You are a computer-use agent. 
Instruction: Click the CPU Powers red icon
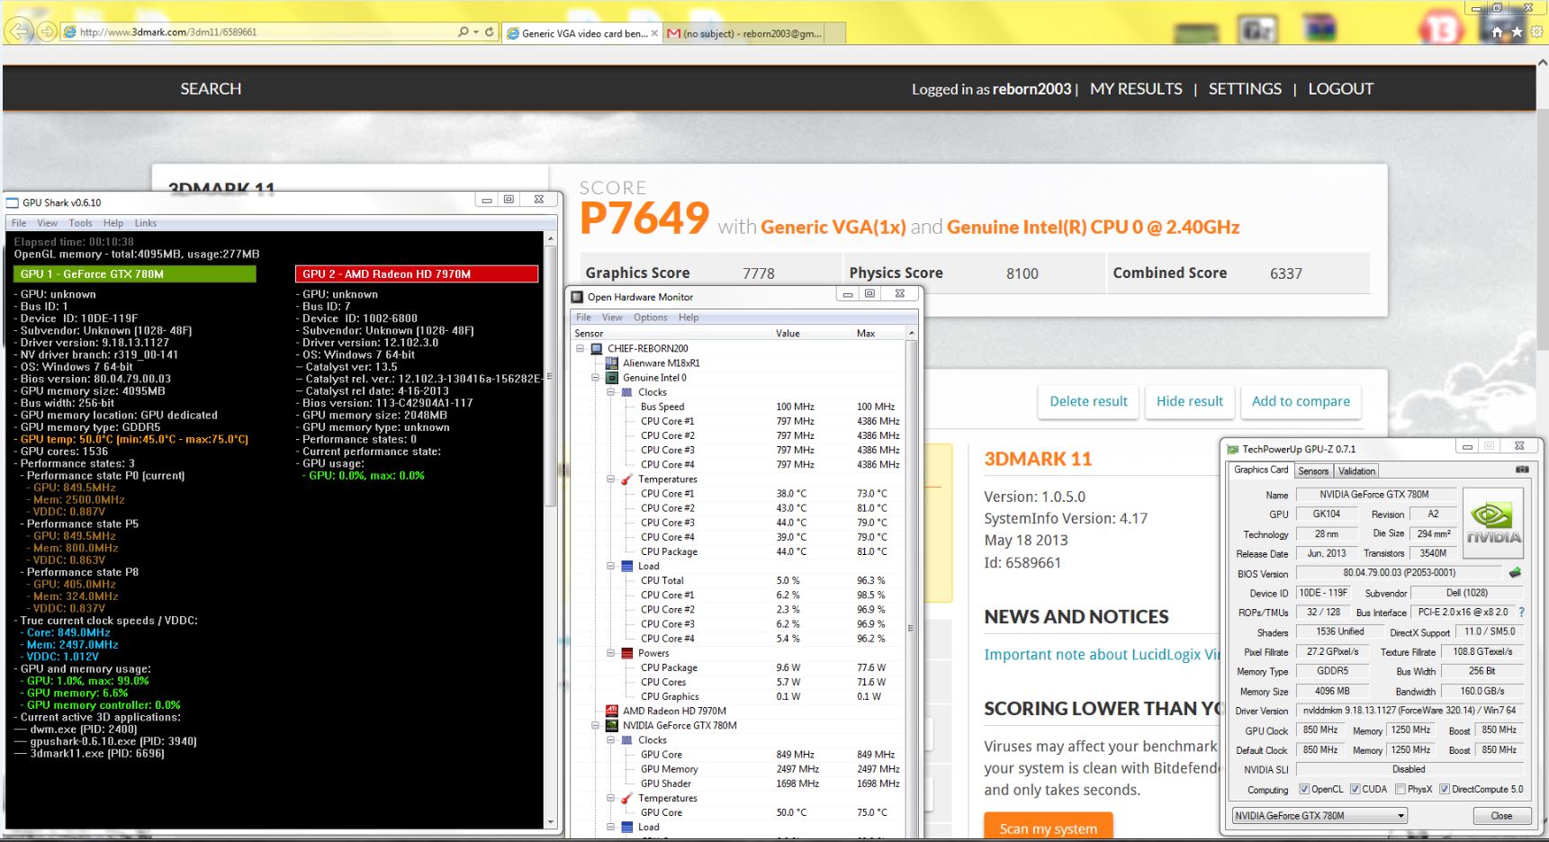click(626, 653)
